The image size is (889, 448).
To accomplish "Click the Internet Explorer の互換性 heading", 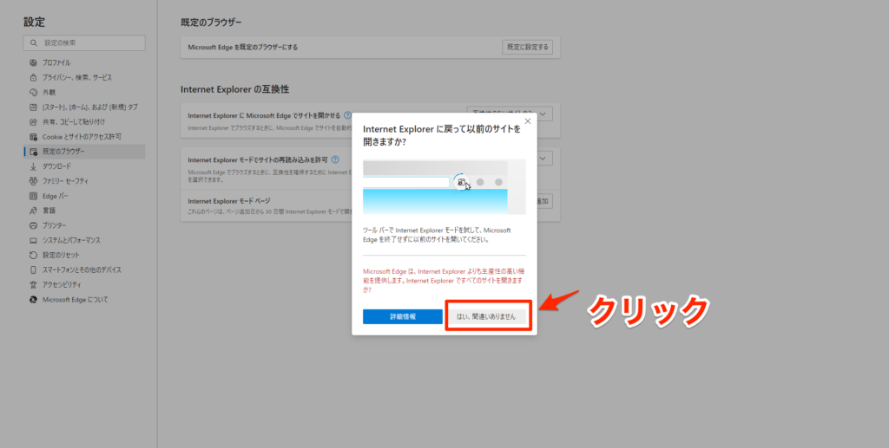I will pyautogui.click(x=234, y=89).
